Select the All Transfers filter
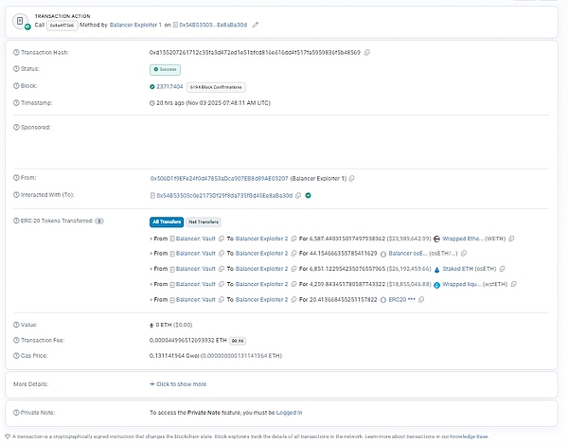568x443 pixels. click(166, 221)
